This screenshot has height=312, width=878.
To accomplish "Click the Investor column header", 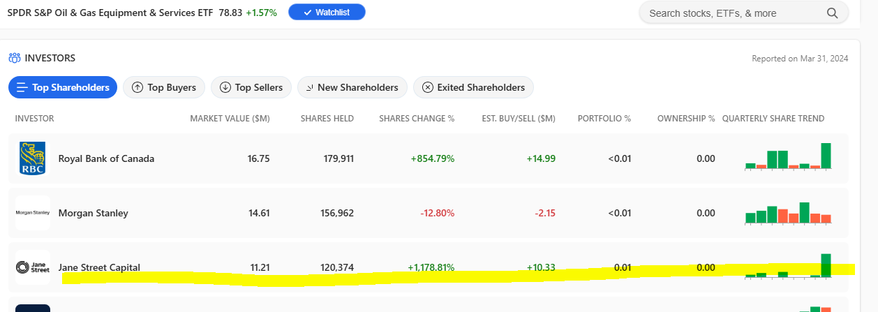I will [x=34, y=119].
